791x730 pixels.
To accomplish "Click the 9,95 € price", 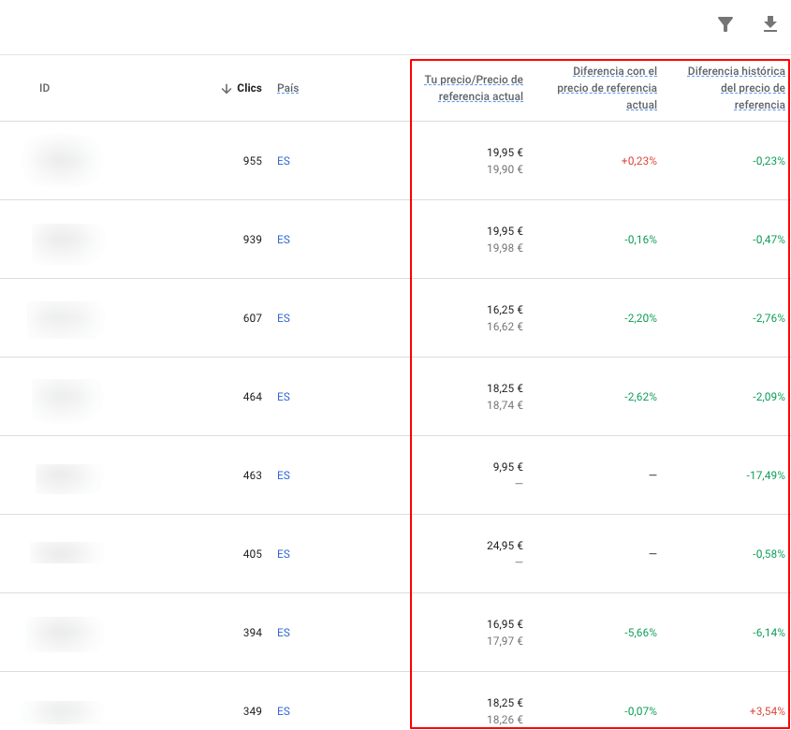I will [x=508, y=467].
